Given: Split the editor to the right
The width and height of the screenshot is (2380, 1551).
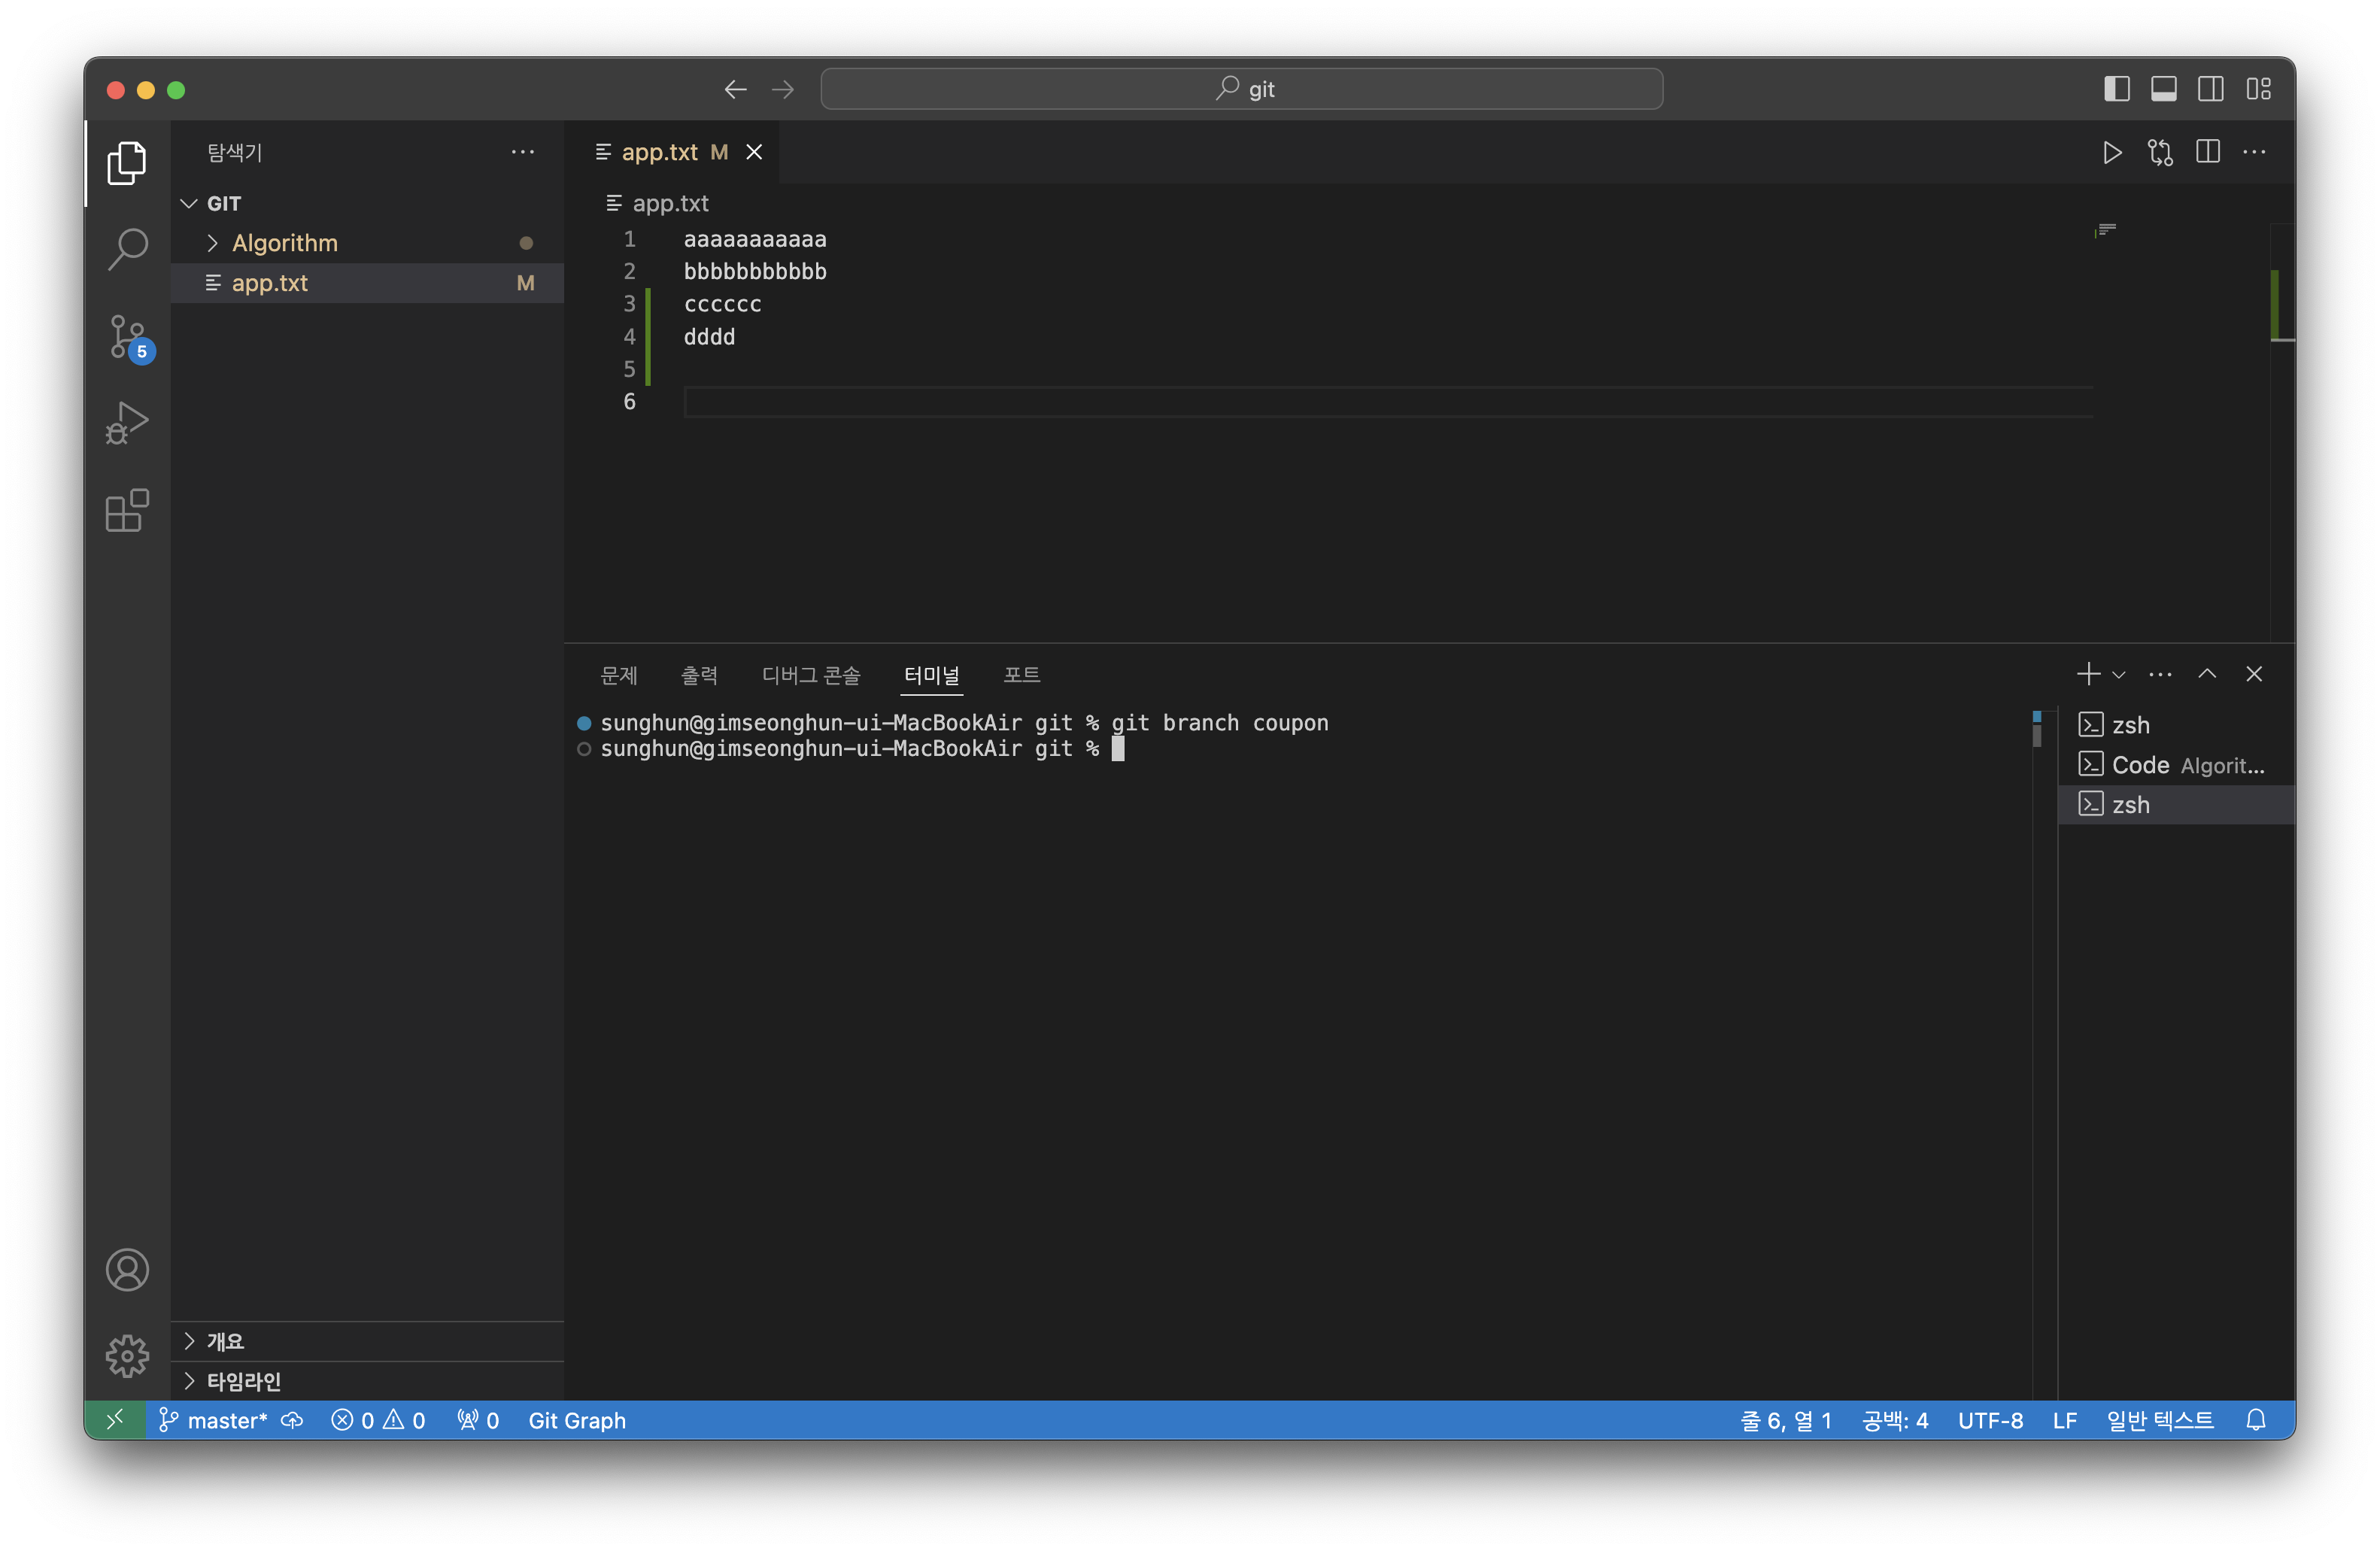Looking at the screenshot, I should point(2208,152).
